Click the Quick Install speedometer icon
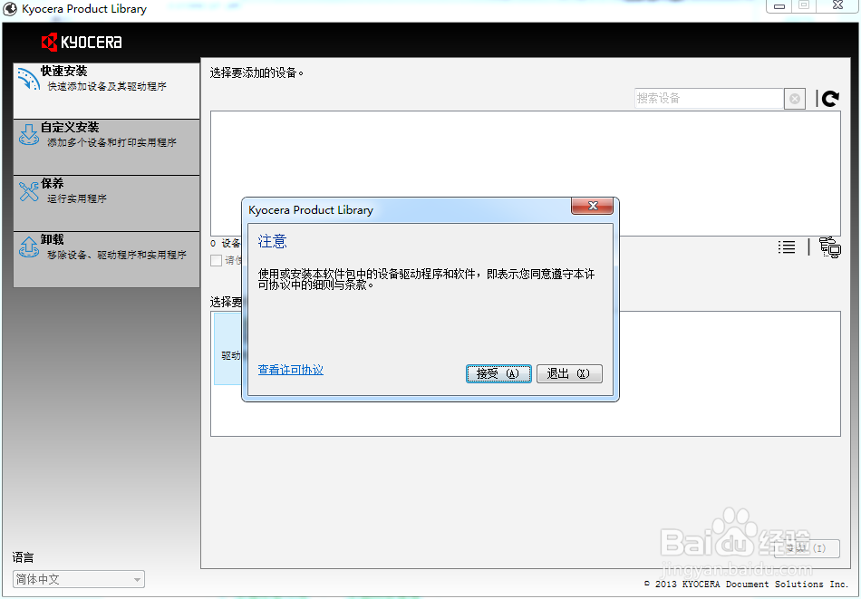Viewport: 861px width, 599px height. (28, 79)
